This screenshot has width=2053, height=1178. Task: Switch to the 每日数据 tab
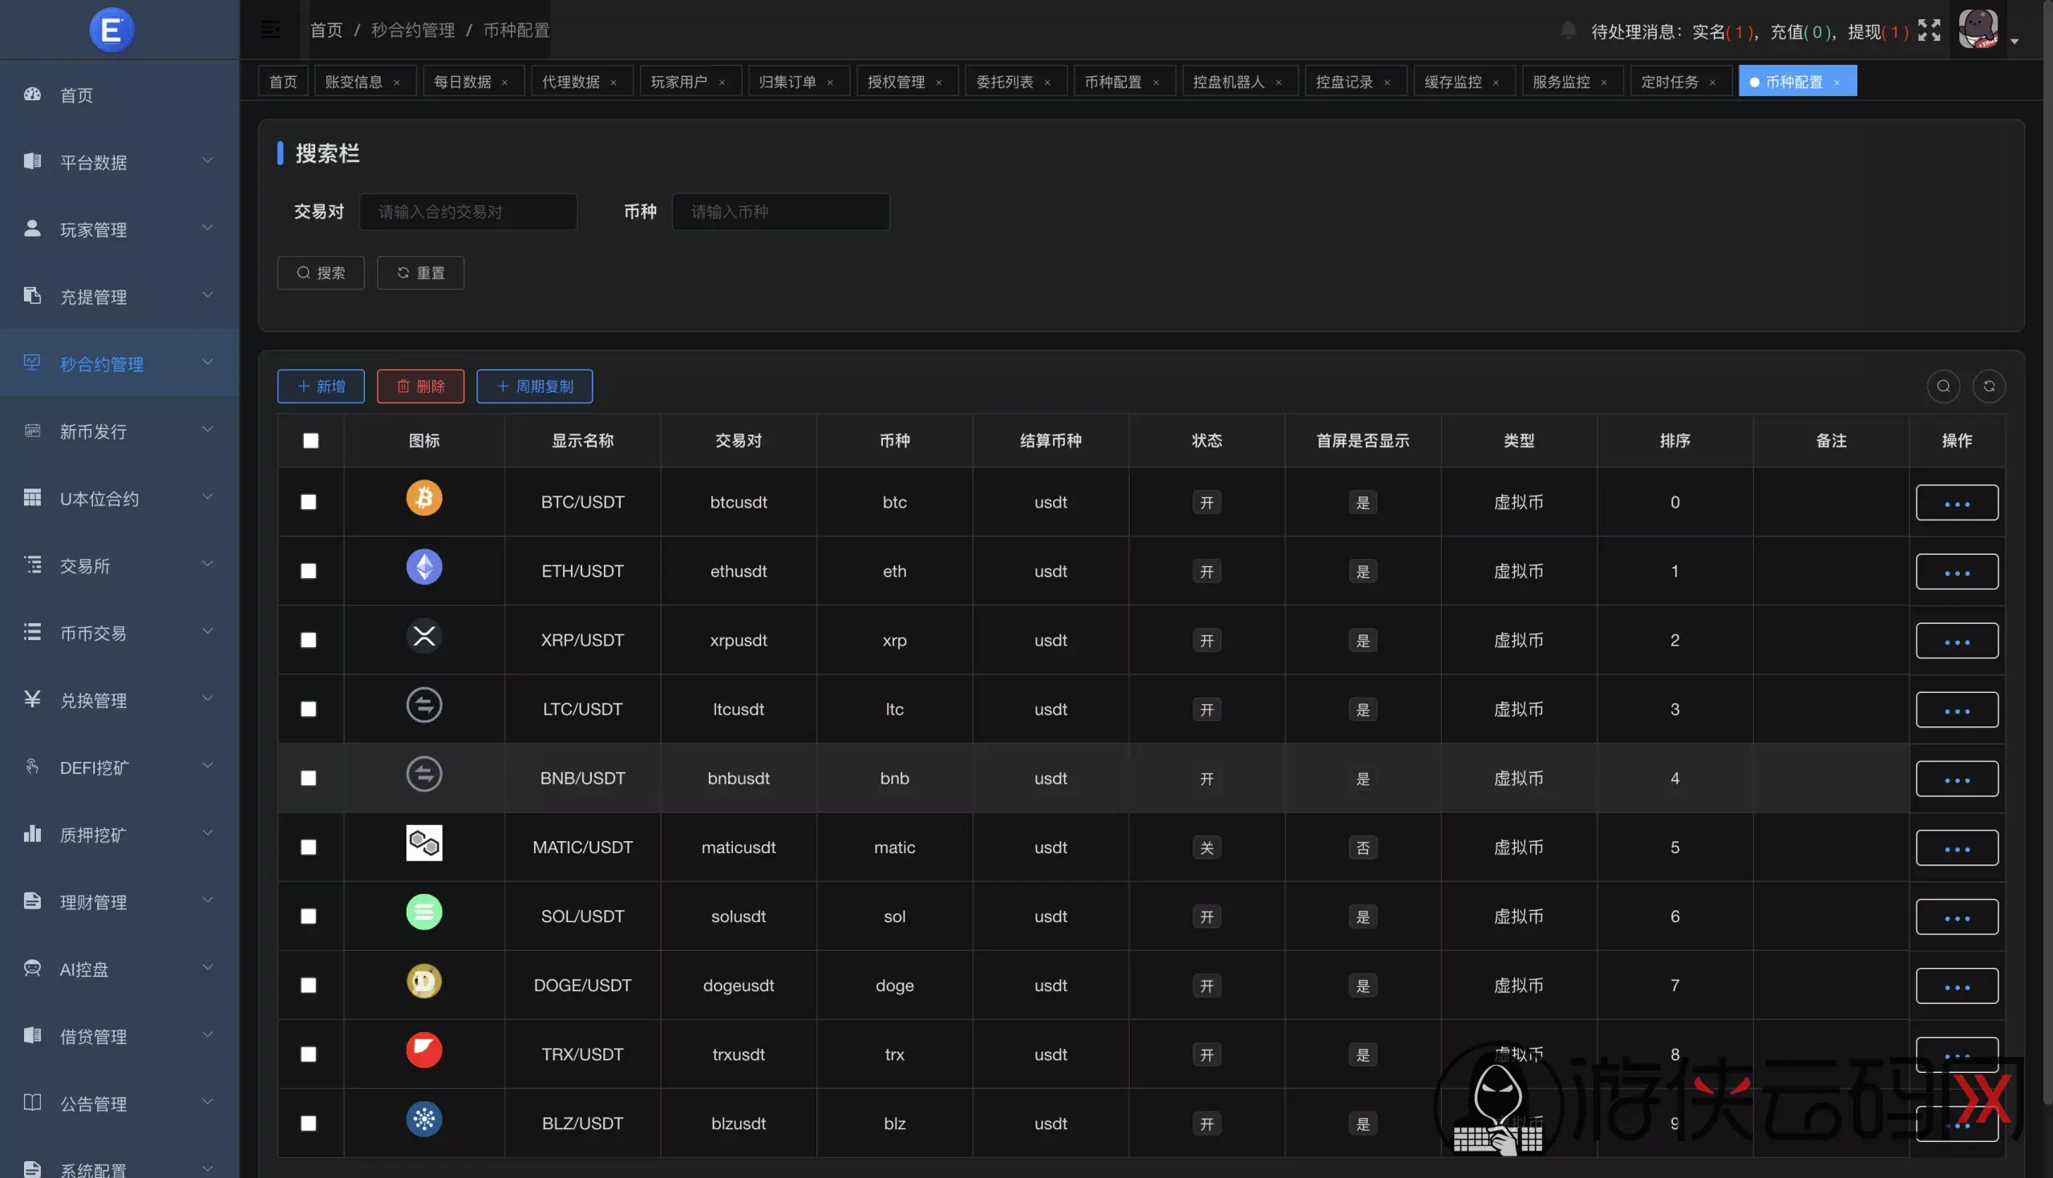click(463, 82)
